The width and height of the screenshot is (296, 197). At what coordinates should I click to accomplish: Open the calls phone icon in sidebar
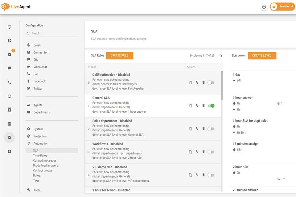click(x=10, y=82)
